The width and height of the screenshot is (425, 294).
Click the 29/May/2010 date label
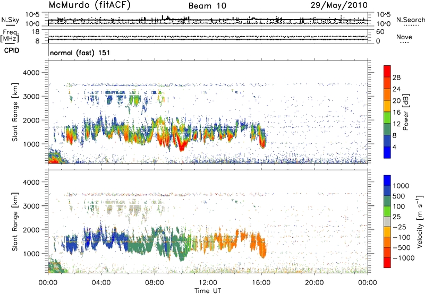(x=339, y=5)
